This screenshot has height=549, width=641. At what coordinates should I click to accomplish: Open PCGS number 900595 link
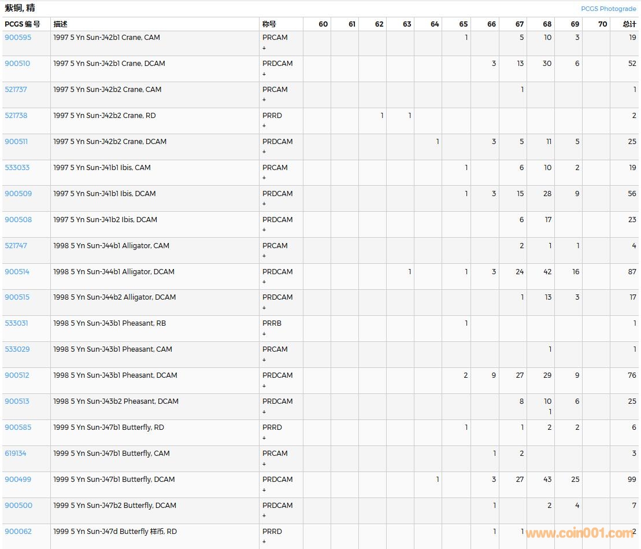click(18, 38)
